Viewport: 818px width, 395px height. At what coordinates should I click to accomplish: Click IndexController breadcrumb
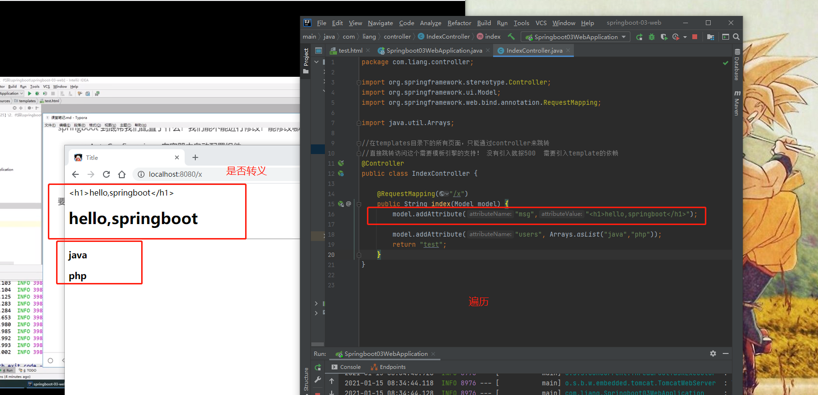pos(443,37)
